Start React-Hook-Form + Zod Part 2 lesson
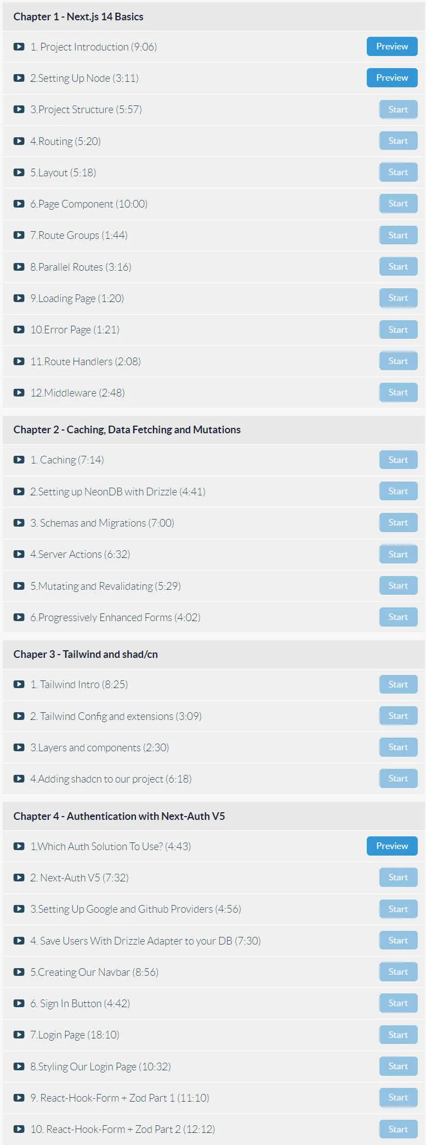 click(x=398, y=1129)
